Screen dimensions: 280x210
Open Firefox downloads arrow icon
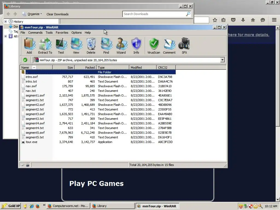tap(243, 20)
